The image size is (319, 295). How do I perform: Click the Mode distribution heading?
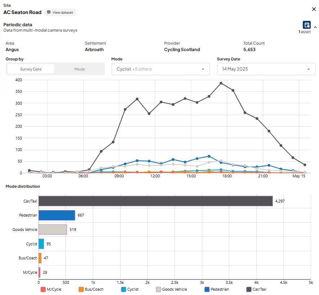[x=23, y=186]
